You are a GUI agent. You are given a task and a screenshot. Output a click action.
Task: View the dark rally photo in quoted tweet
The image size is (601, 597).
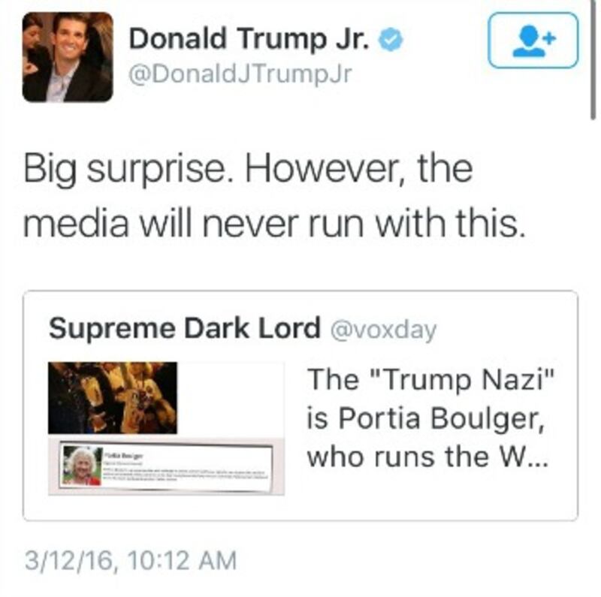113,398
